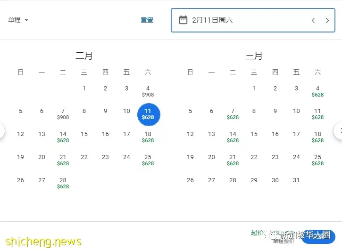Select March 7 priced $628
The height and width of the screenshot is (250, 342).
(233, 114)
